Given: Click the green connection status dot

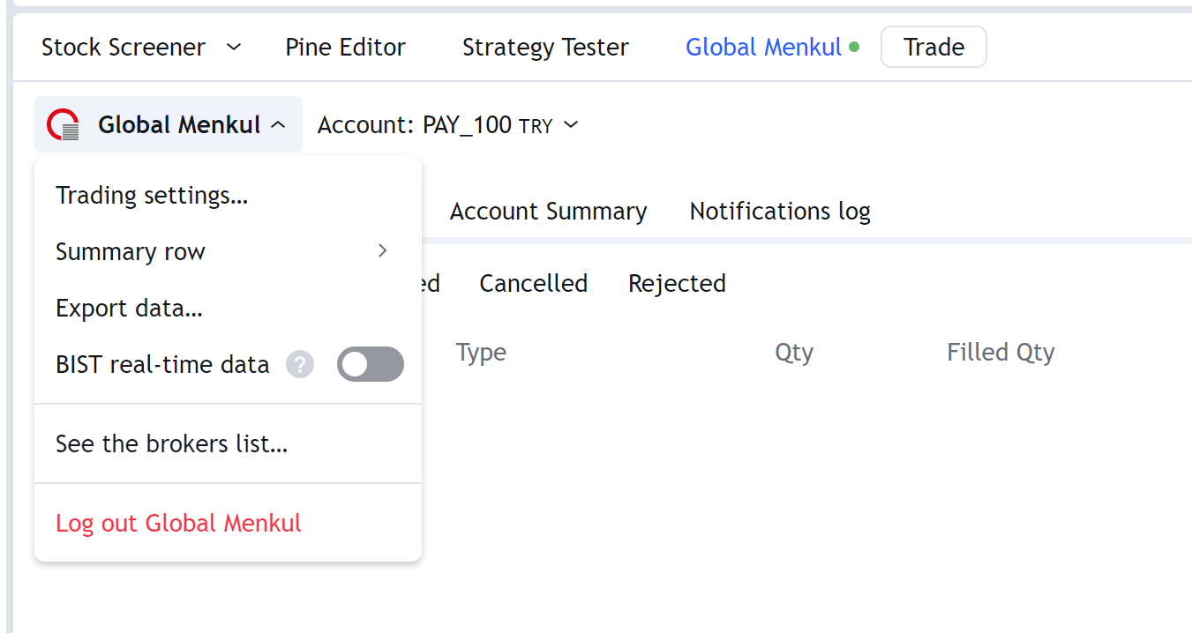Looking at the screenshot, I should pyautogui.click(x=854, y=47).
